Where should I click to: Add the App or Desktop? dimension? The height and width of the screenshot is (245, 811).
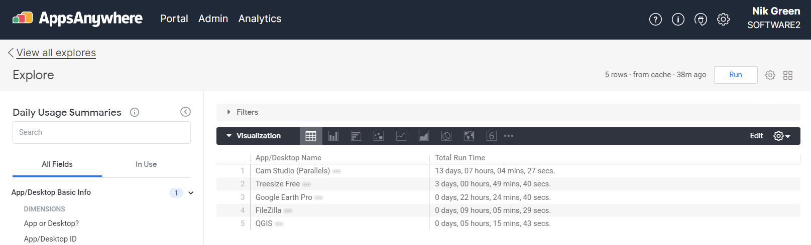(51, 223)
